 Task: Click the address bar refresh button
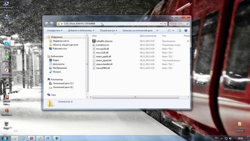click(x=165, y=23)
